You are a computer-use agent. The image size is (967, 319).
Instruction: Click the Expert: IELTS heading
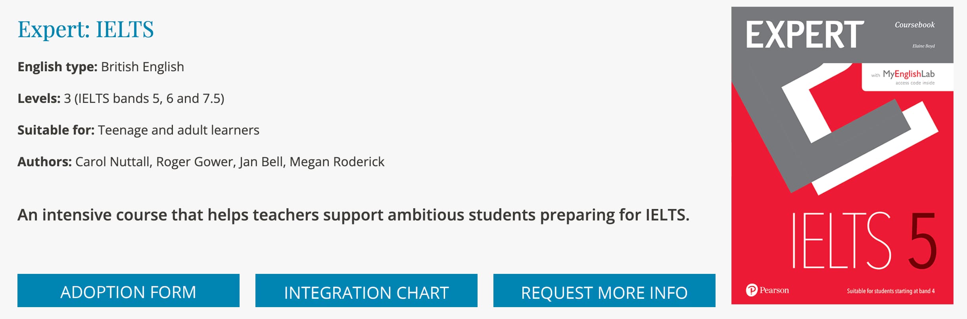point(86,29)
